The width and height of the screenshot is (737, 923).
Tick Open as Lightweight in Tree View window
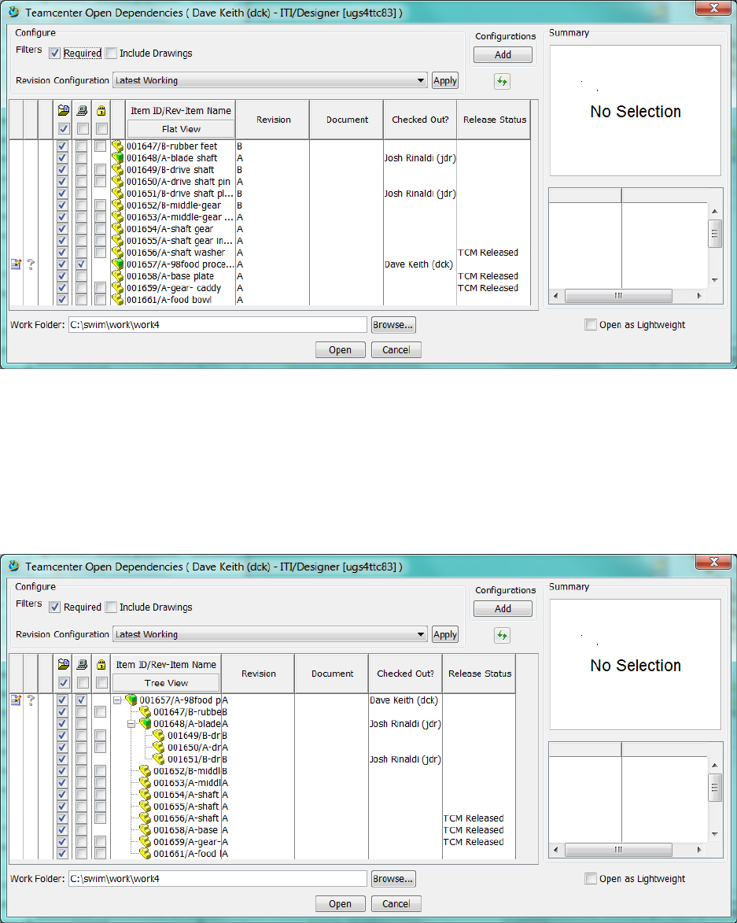tap(591, 878)
